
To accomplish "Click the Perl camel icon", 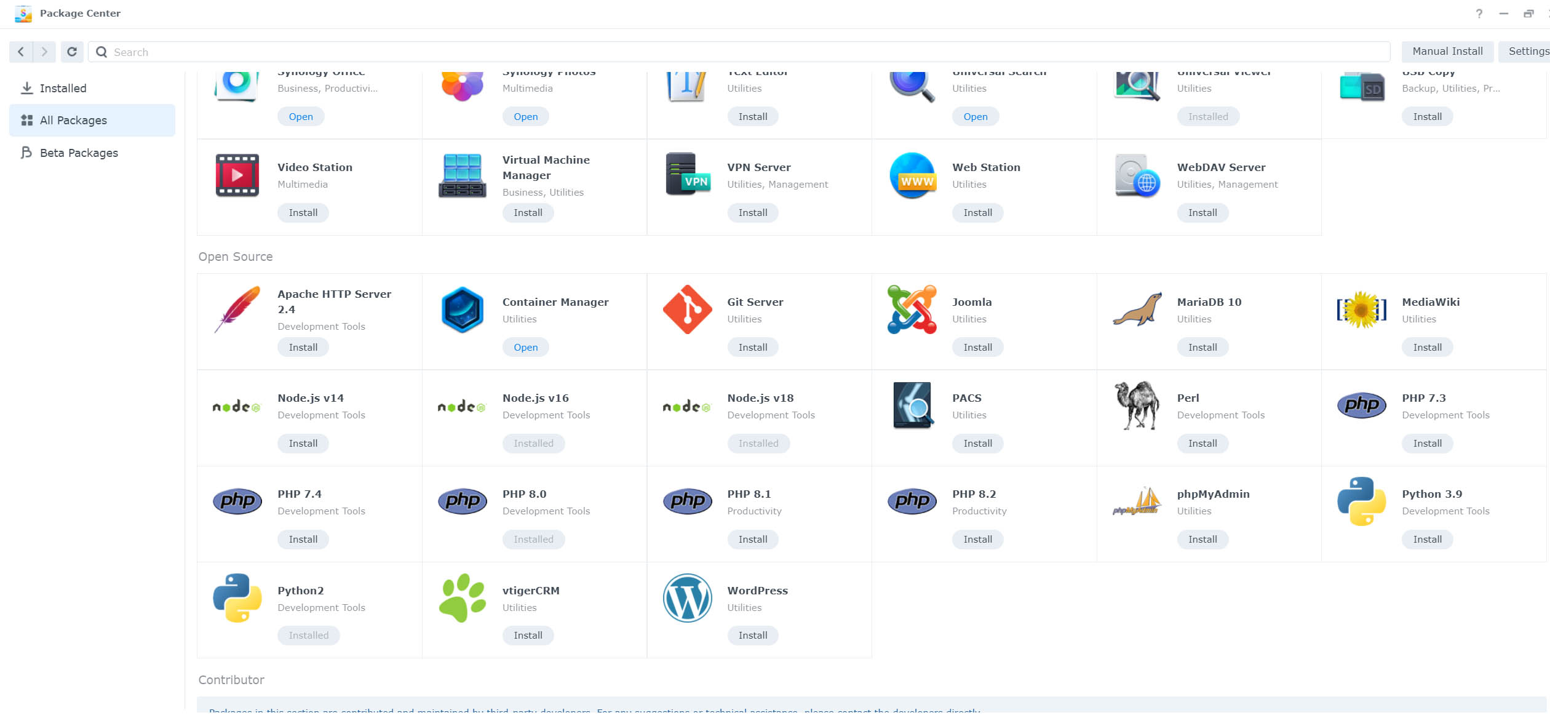I will (x=1137, y=405).
